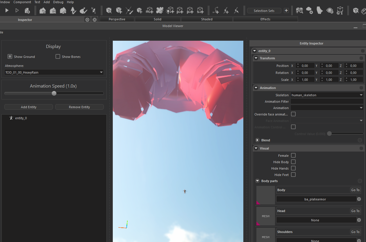Select entity_0 in the entity list
The image size is (366, 242).
(21, 118)
